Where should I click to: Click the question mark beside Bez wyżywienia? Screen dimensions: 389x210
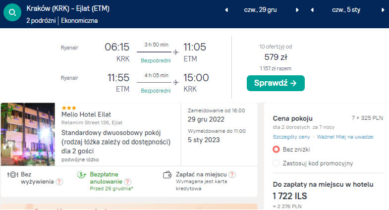point(59,182)
